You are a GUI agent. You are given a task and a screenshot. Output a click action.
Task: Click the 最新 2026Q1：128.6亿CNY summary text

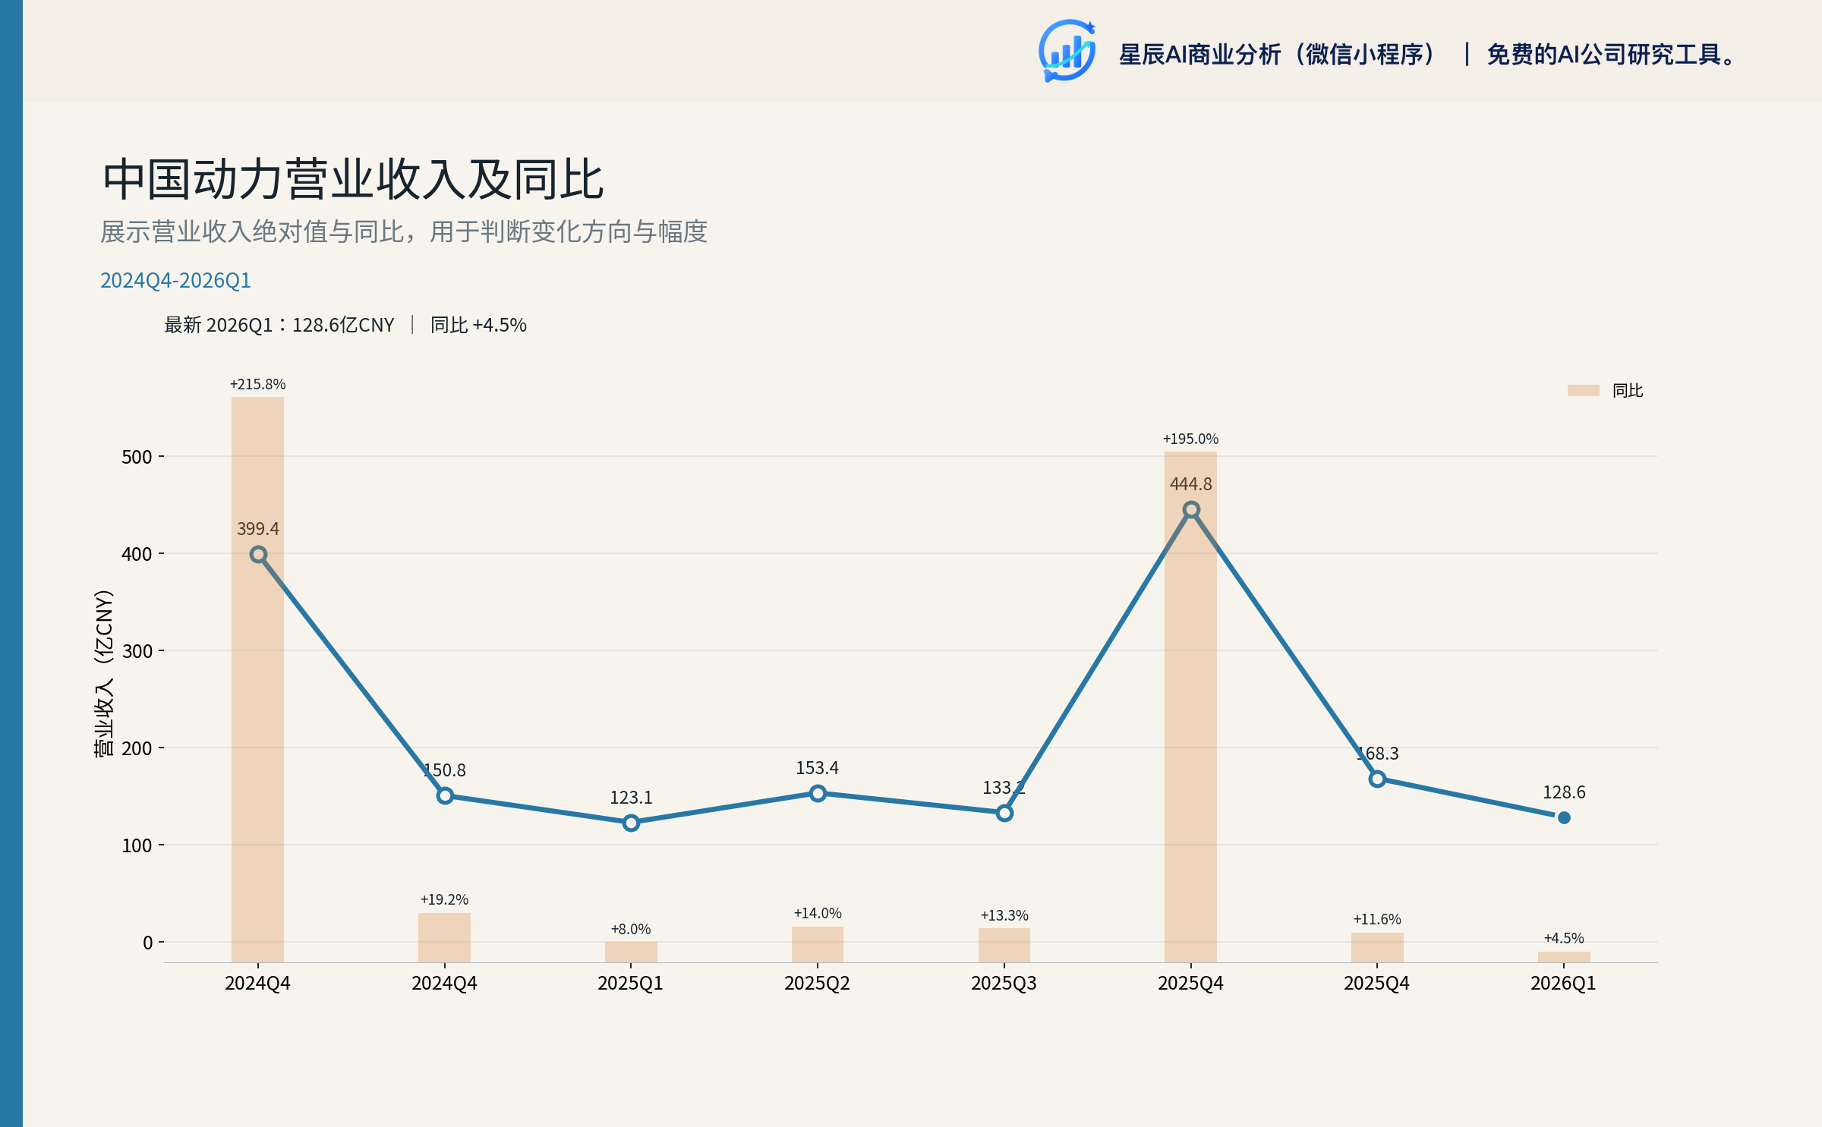[x=279, y=325]
